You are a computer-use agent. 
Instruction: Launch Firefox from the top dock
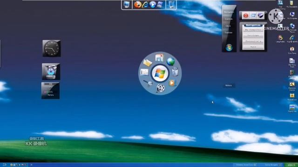(138, 4)
